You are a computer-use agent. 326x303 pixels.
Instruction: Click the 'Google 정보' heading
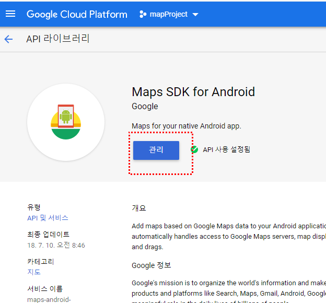pos(152,265)
